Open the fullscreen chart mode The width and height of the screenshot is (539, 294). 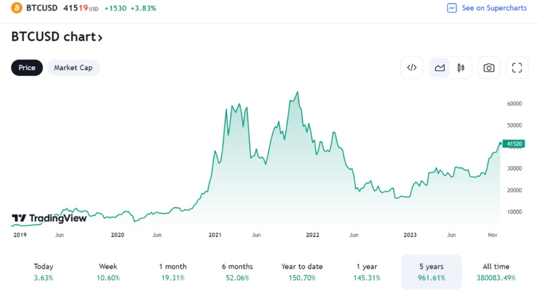point(517,68)
